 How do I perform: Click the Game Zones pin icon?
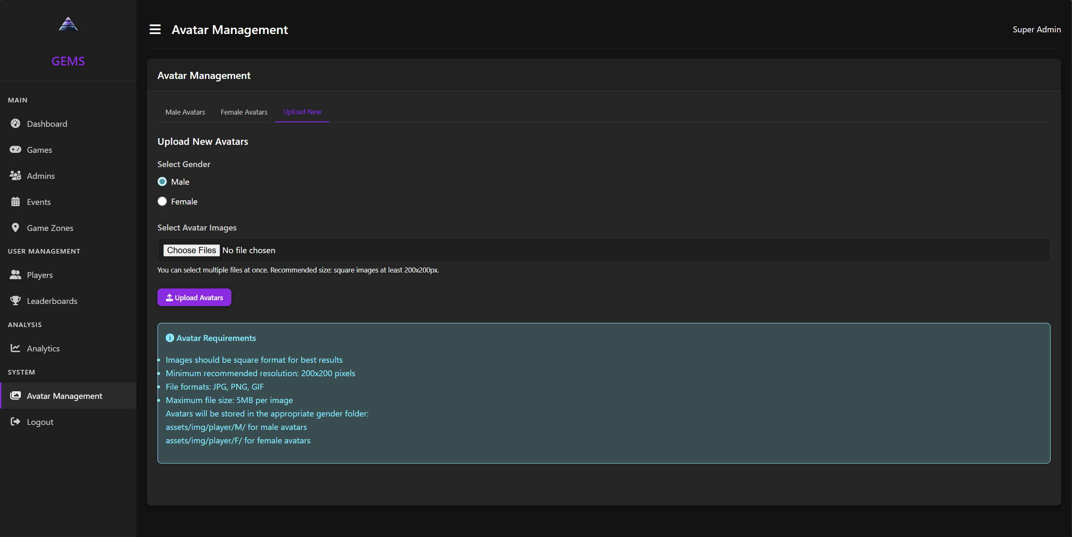(16, 228)
